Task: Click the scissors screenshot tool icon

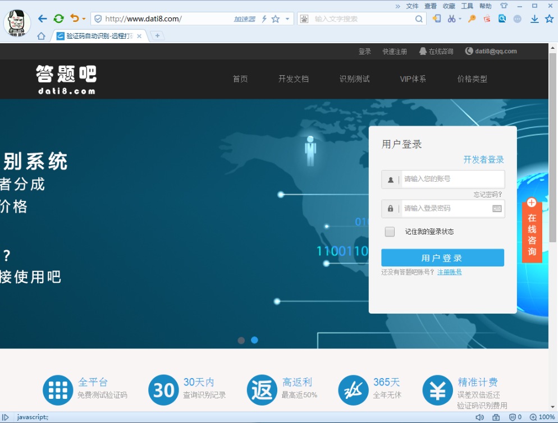Action: pos(451,19)
